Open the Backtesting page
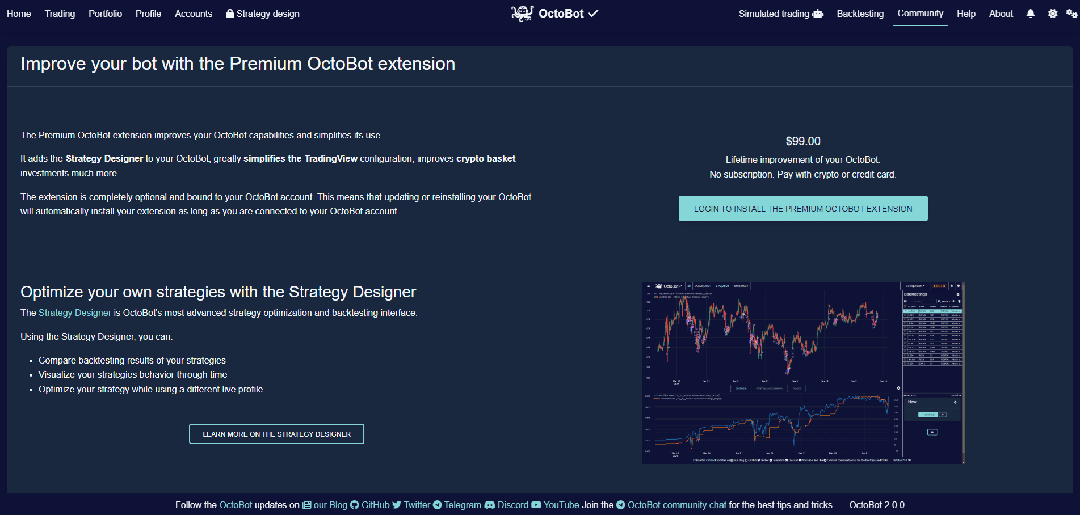Viewport: 1080px width, 515px height. click(860, 14)
